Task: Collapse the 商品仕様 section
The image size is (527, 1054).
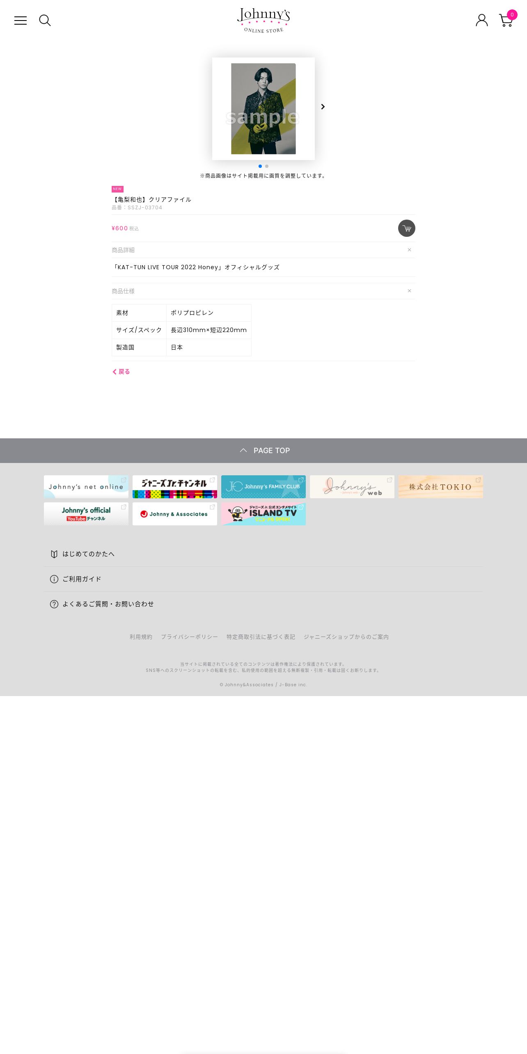Action: (x=409, y=291)
